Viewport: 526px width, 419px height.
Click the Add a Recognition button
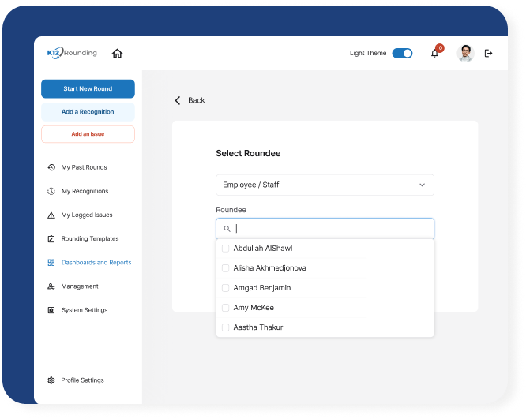pos(88,112)
